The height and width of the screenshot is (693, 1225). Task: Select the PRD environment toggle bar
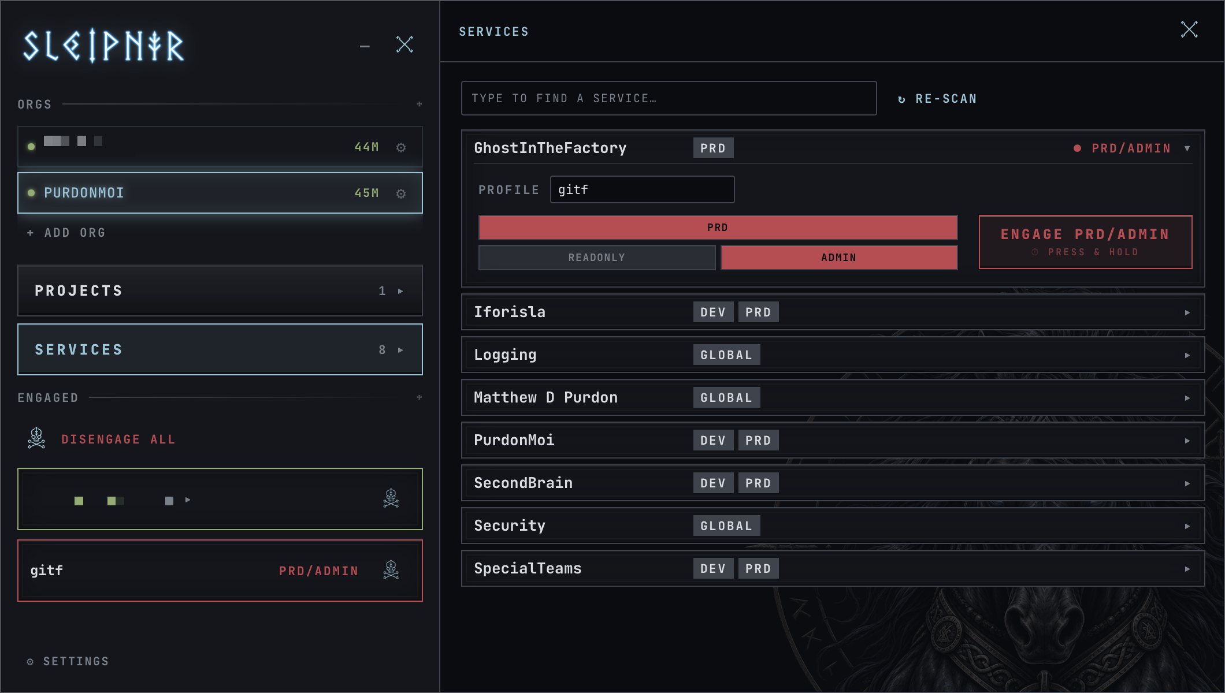718,228
